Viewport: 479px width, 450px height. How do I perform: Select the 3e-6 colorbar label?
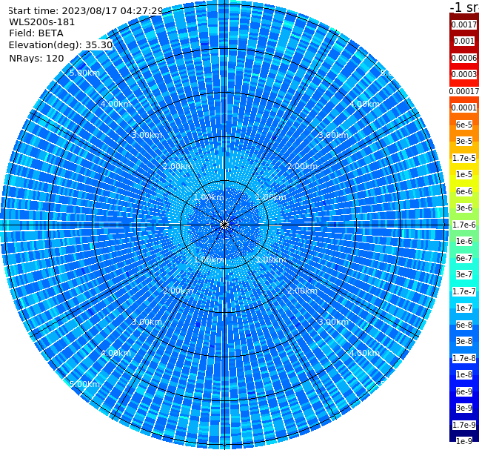click(464, 208)
